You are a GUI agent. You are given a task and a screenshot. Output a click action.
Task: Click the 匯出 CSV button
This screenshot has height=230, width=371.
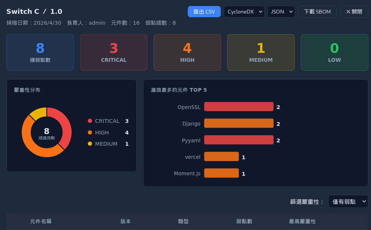[204, 12]
